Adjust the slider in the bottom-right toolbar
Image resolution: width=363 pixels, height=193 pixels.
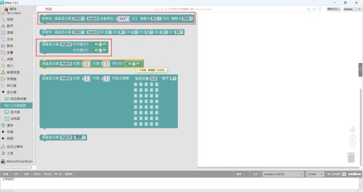355,174
